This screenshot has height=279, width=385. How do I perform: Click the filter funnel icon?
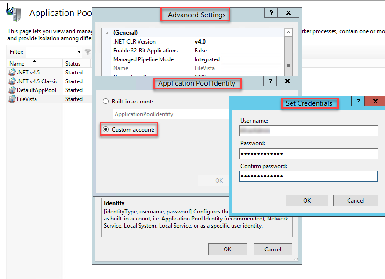87,52
